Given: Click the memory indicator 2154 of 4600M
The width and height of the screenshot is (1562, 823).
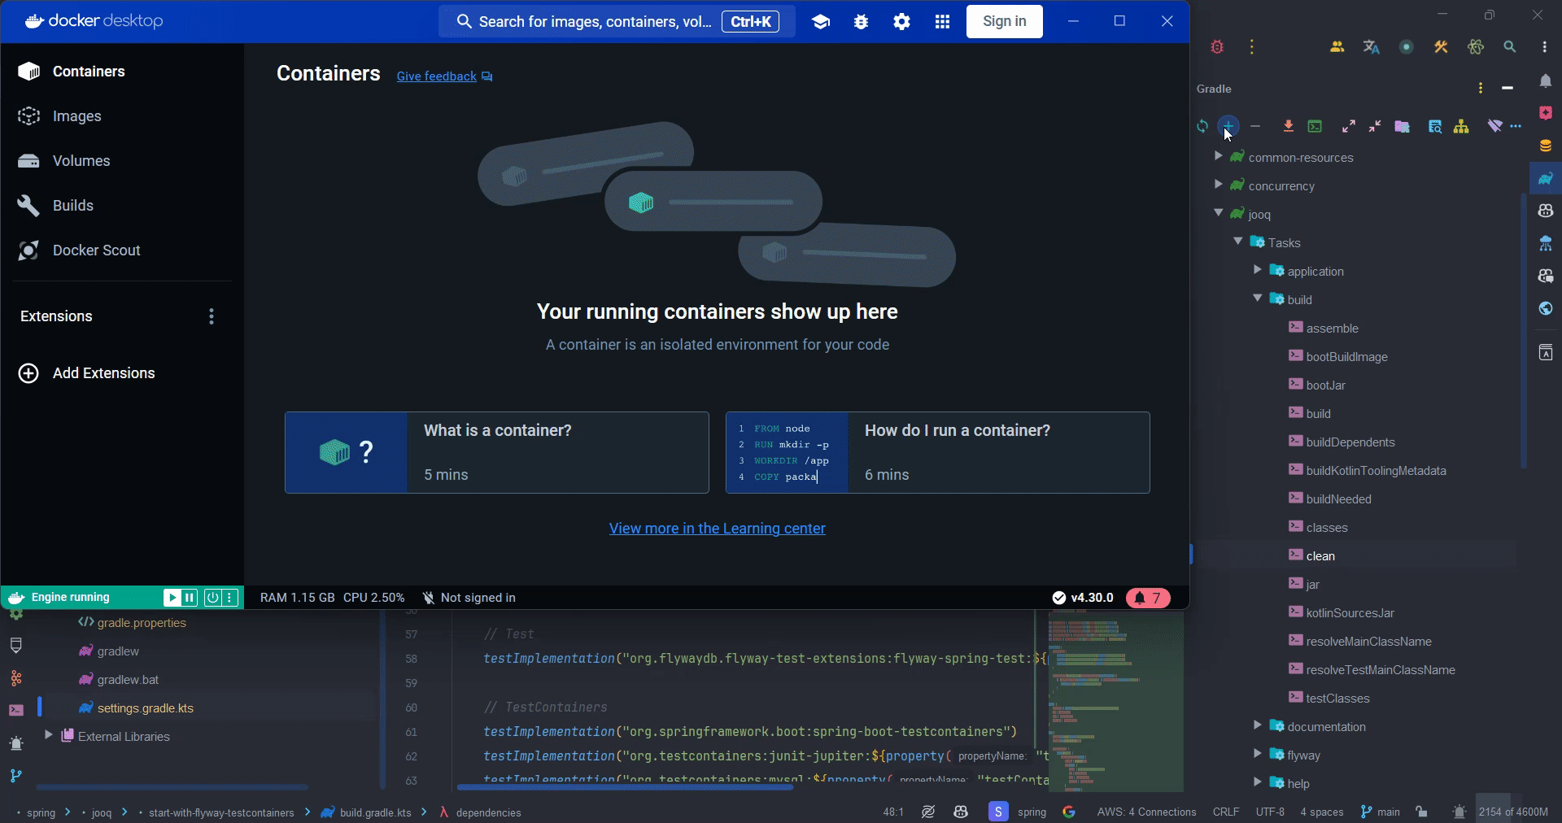Looking at the screenshot, I should [1513, 812].
